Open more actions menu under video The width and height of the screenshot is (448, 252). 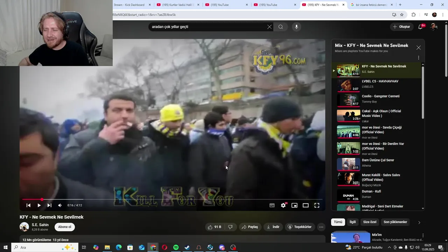tap(321, 227)
